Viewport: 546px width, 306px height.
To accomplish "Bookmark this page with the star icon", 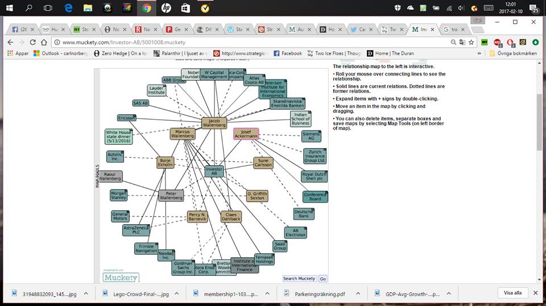I will (x=471, y=42).
